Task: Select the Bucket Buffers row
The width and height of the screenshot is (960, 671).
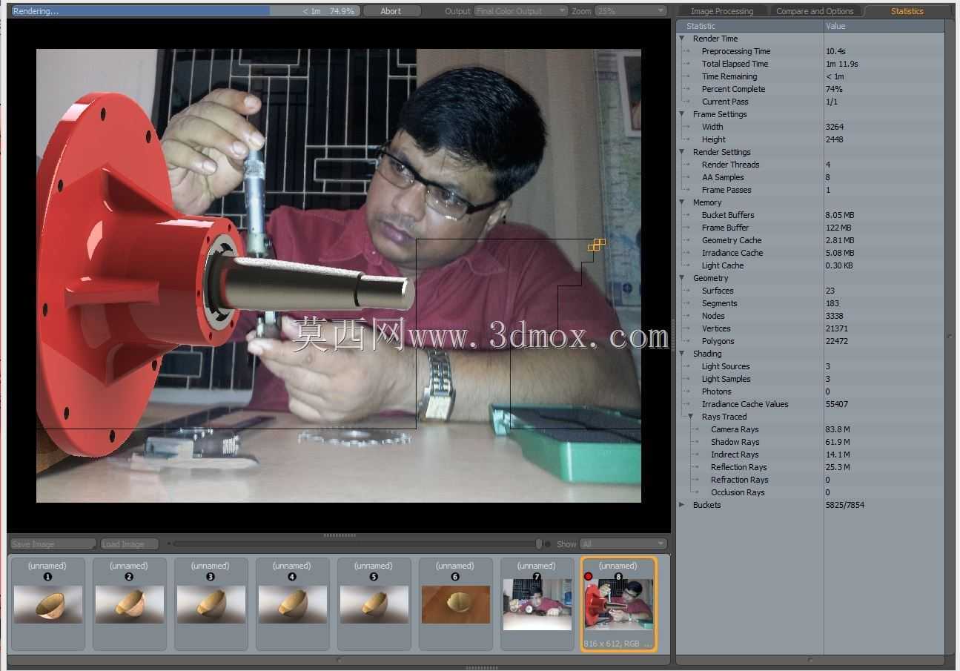Action: click(811, 215)
